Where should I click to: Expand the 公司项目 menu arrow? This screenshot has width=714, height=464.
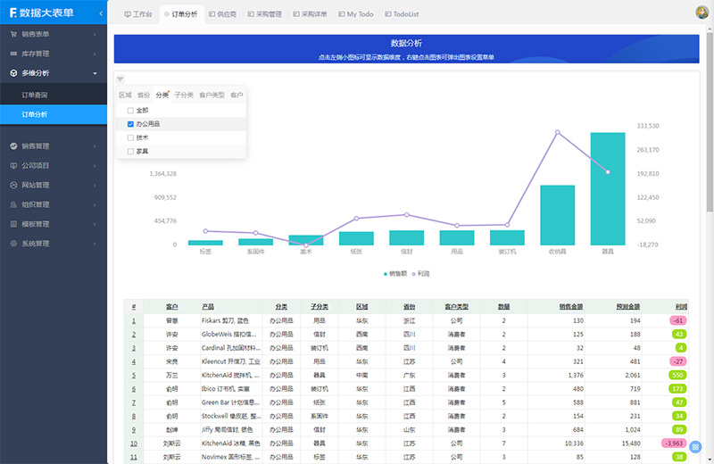click(x=95, y=166)
